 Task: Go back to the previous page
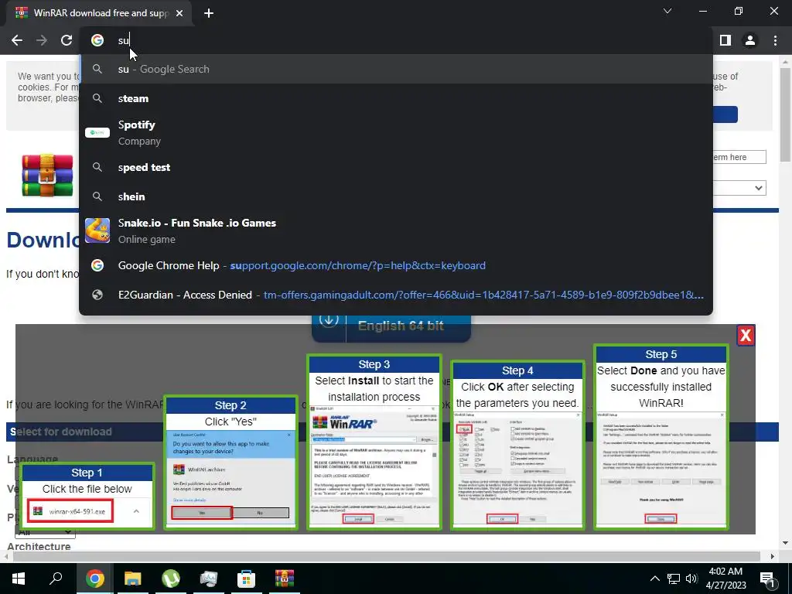coord(17,40)
